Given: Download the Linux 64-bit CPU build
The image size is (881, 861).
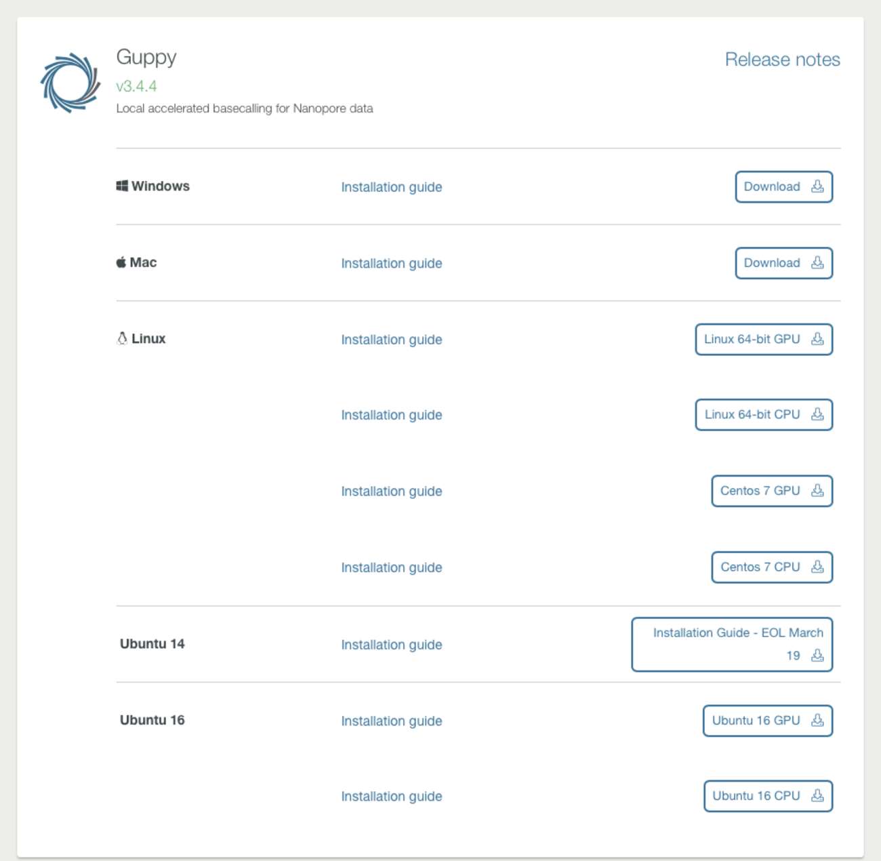Looking at the screenshot, I should coord(764,415).
